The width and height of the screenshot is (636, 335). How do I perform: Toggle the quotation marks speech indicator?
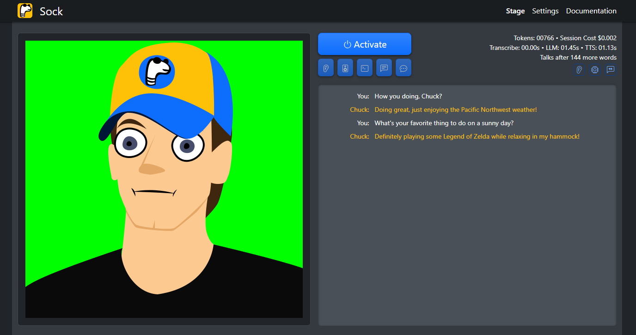click(x=611, y=70)
